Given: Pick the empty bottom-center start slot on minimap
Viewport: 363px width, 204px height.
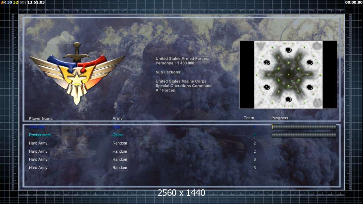Looking at the screenshot, I should pyautogui.click(x=288, y=99).
